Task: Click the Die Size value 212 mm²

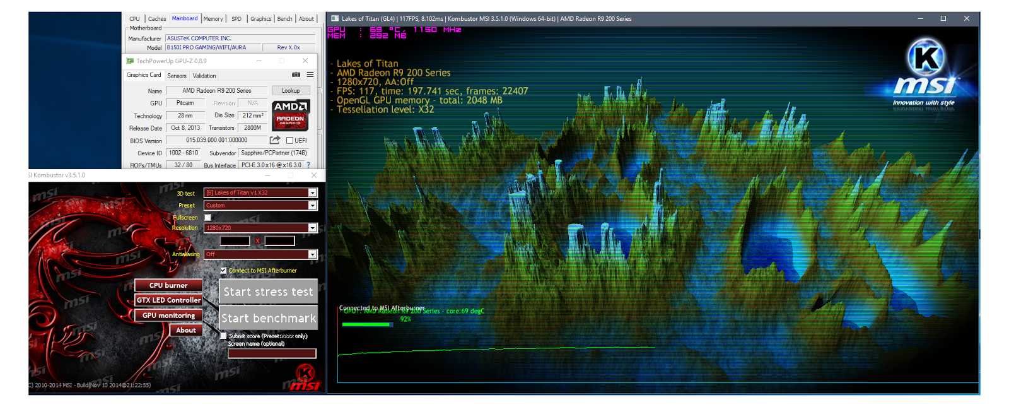Action: pyautogui.click(x=253, y=115)
